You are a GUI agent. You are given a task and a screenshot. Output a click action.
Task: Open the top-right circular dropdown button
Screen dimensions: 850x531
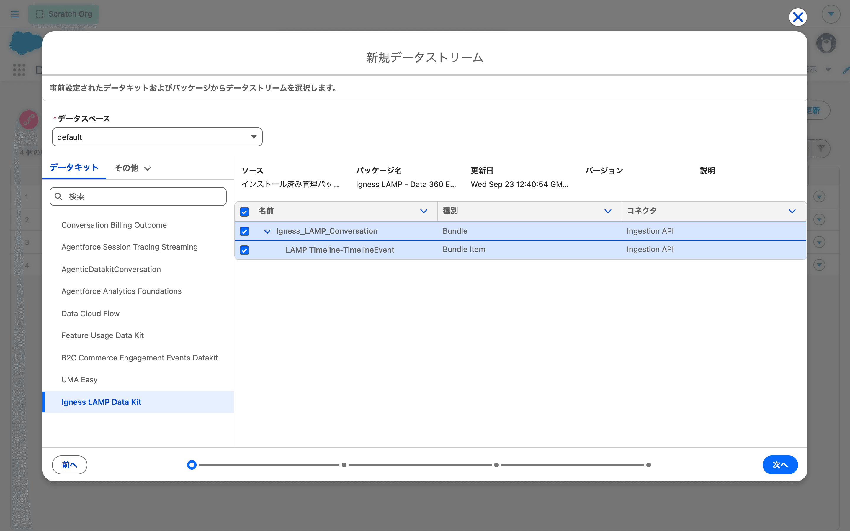pyautogui.click(x=831, y=14)
